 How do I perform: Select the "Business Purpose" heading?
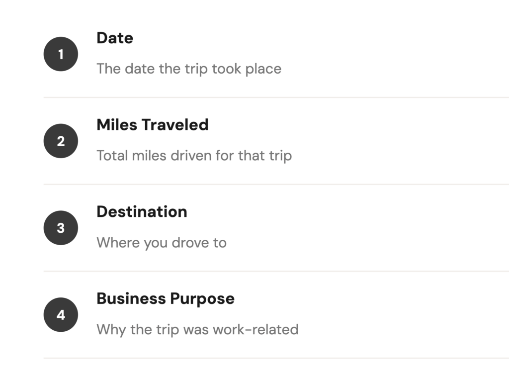[165, 299]
